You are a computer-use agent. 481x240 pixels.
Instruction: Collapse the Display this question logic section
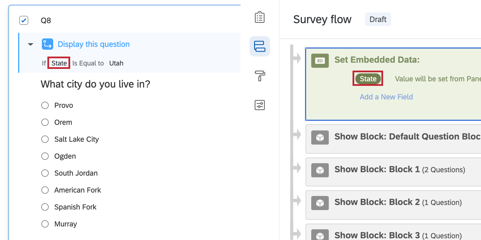[x=31, y=44]
